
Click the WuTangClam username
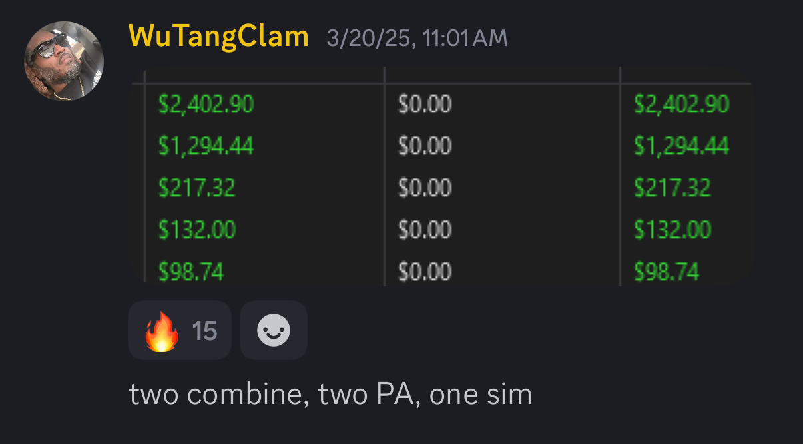(219, 36)
